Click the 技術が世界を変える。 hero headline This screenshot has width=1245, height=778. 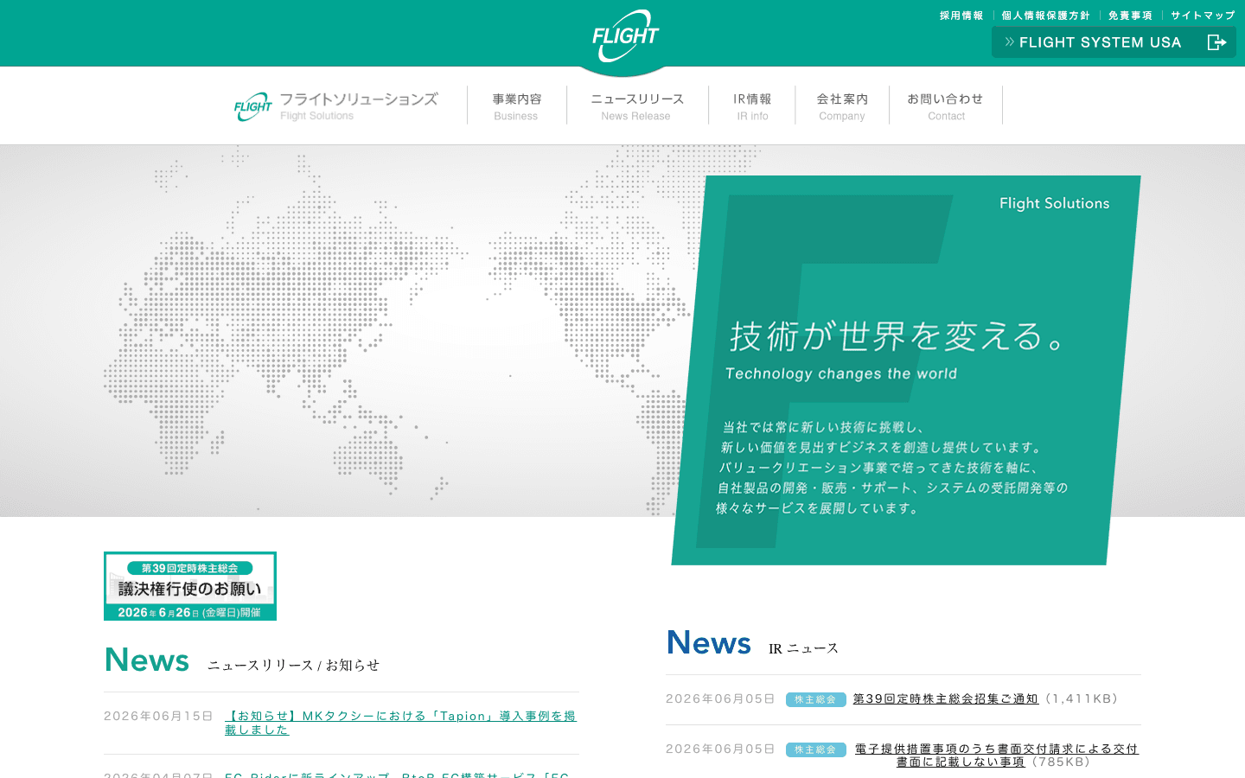coord(898,336)
